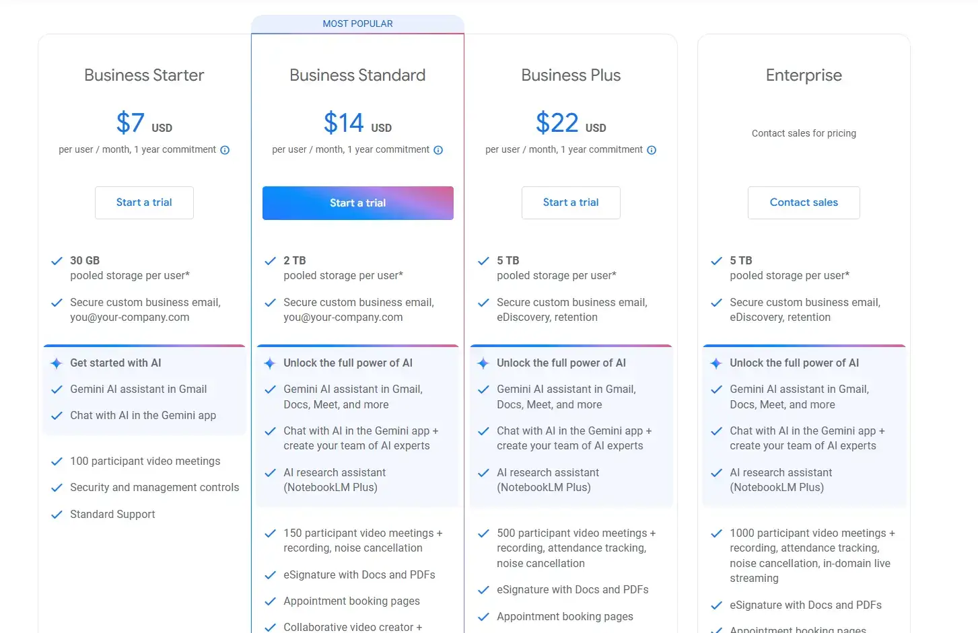Click 'Unlock the full power of AI' in Enterprise
The image size is (978, 633).
pyautogui.click(x=794, y=363)
